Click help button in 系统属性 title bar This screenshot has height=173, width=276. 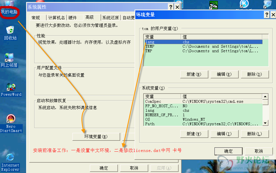[171, 7]
